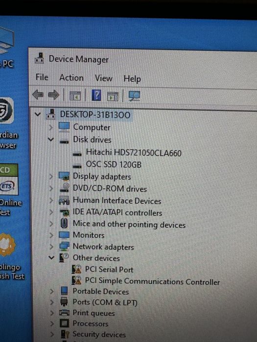The height and width of the screenshot is (342, 257).
Task: Collapse the Disk drives category
Action: click(x=51, y=139)
